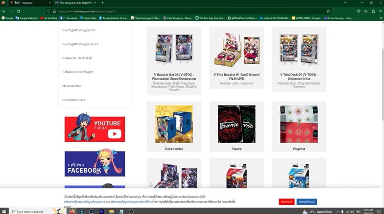
Task: Open the Deck Holder product image
Action: click(x=174, y=124)
